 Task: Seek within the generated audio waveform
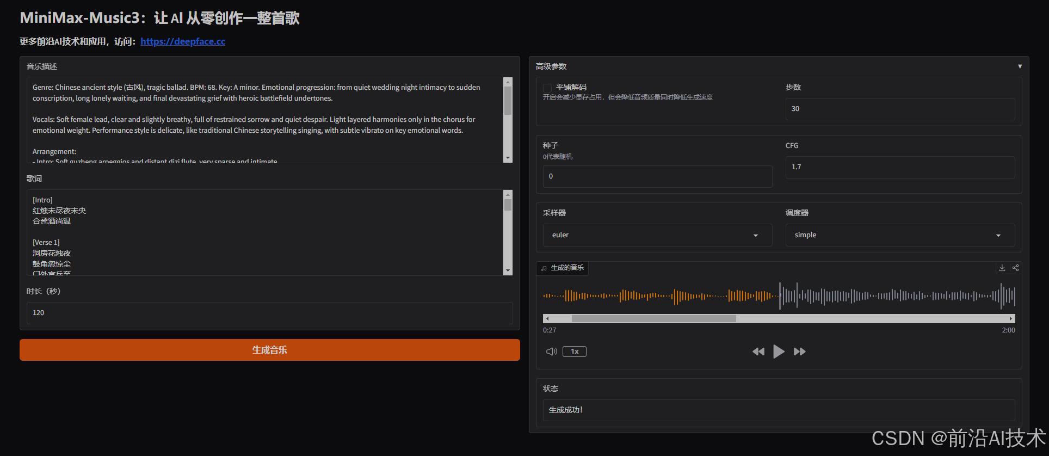(779, 296)
